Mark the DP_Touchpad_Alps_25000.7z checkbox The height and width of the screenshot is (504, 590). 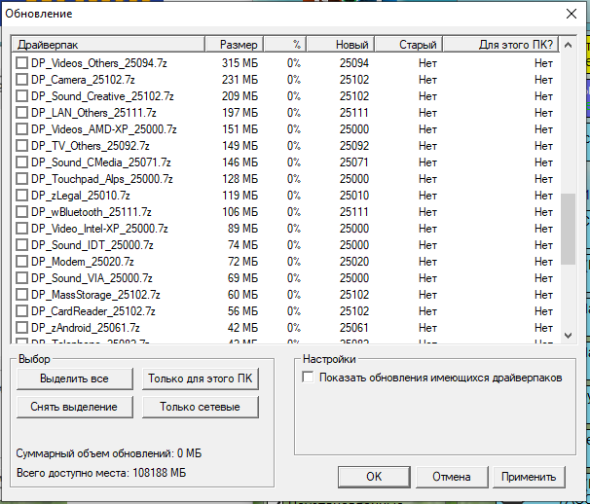pyautogui.click(x=22, y=179)
